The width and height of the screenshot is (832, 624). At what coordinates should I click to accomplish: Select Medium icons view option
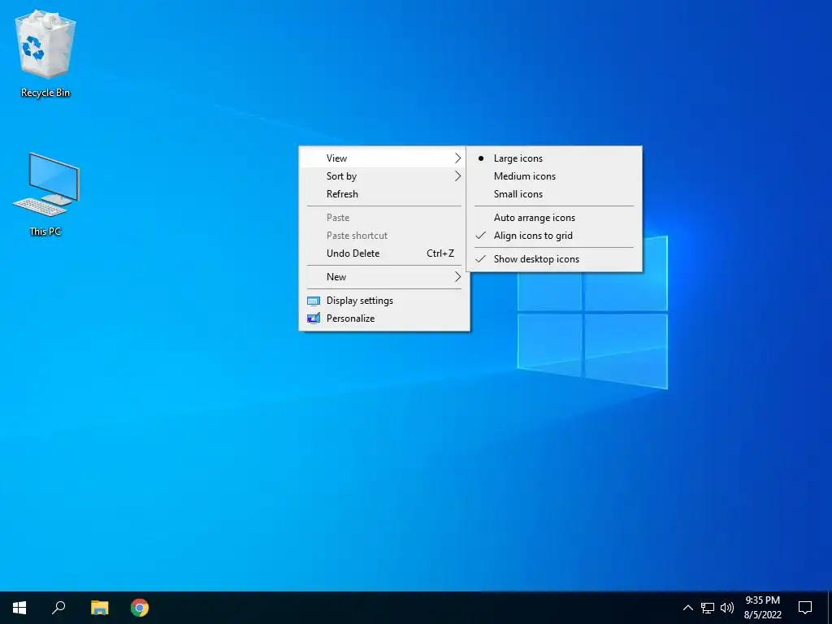[x=554, y=176]
